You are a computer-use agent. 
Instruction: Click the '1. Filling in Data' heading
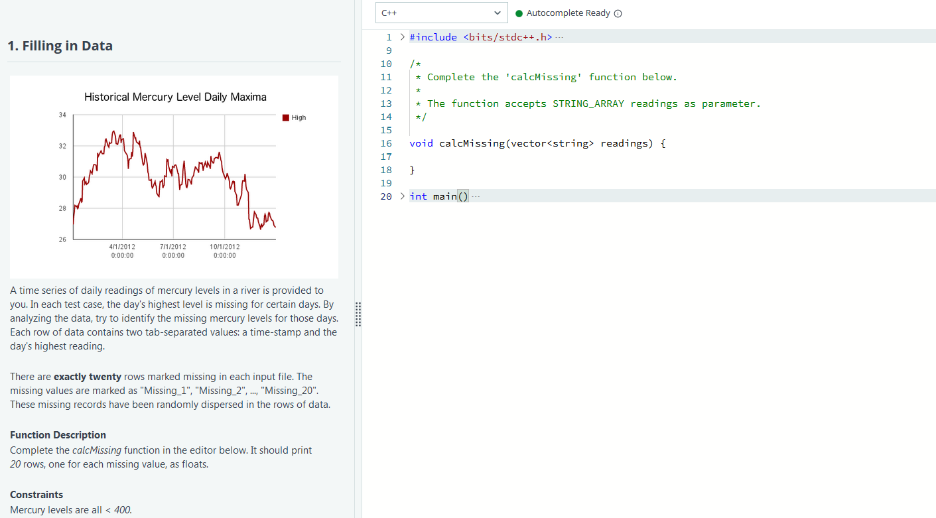pyautogui.click(x=60, y=46)
